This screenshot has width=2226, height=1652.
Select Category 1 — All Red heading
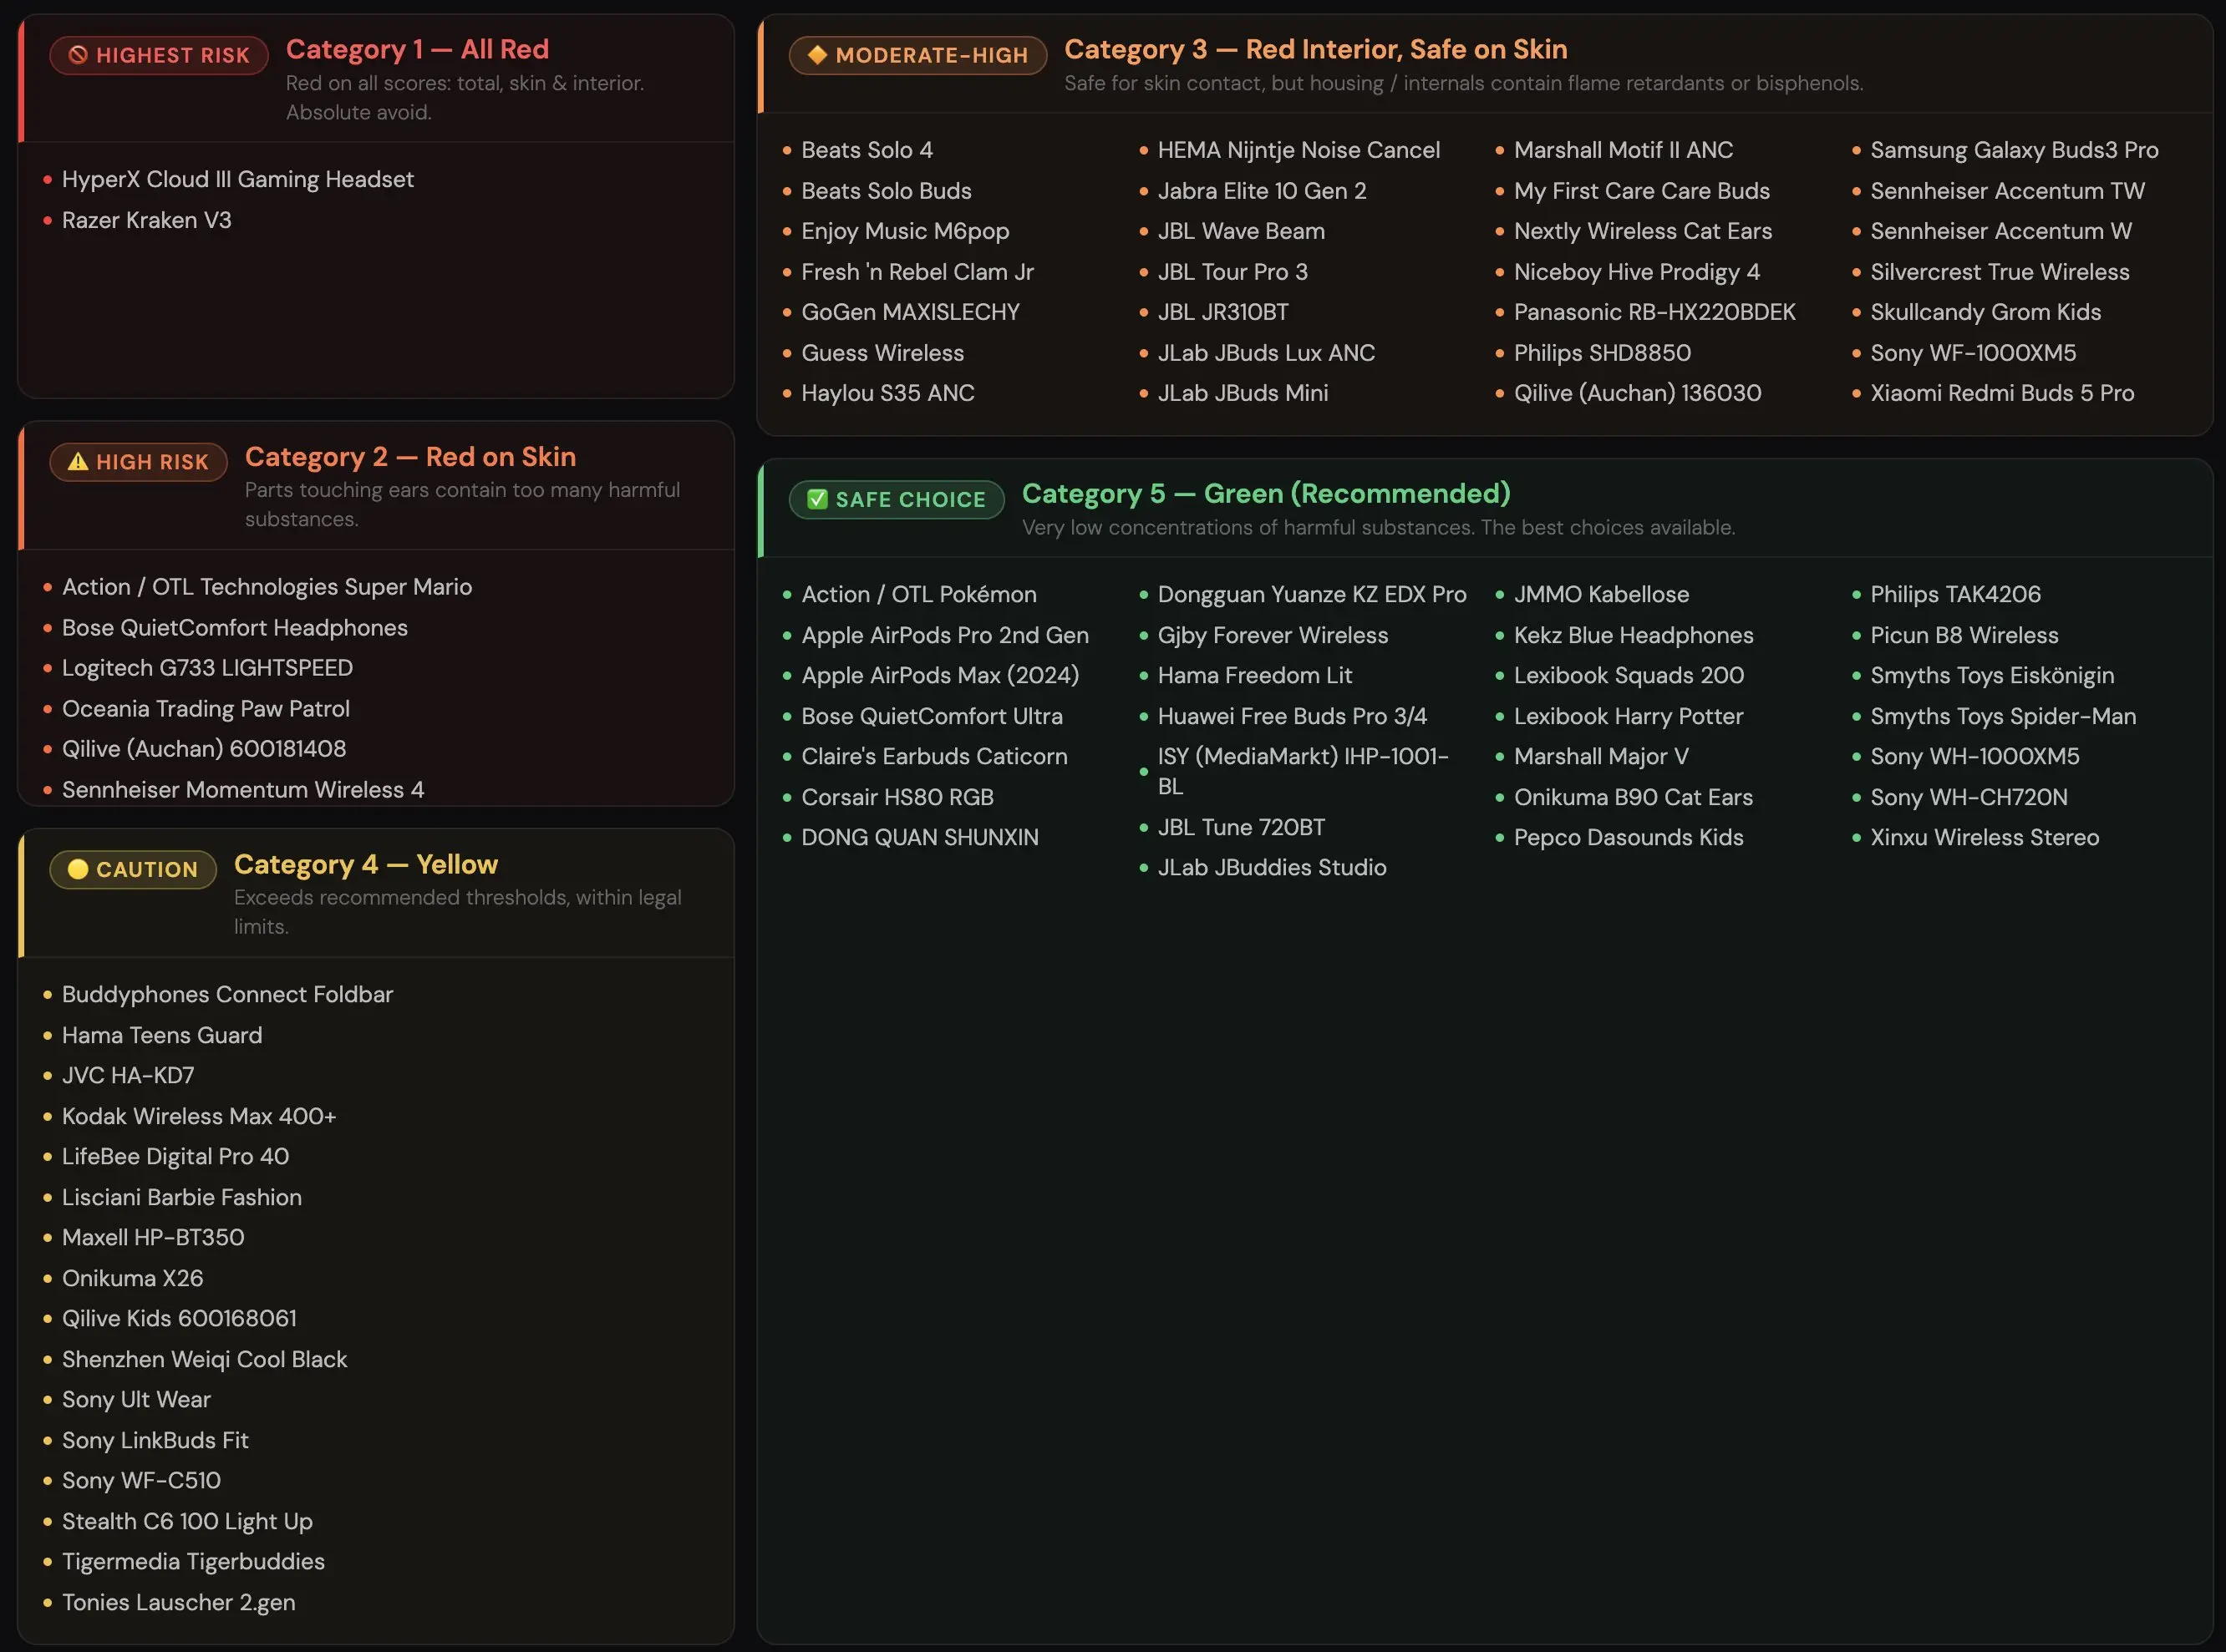coord(417,49)
